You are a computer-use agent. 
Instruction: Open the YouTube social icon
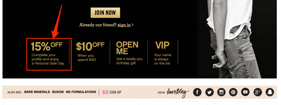pyautogui.click(x=245, y=92)
